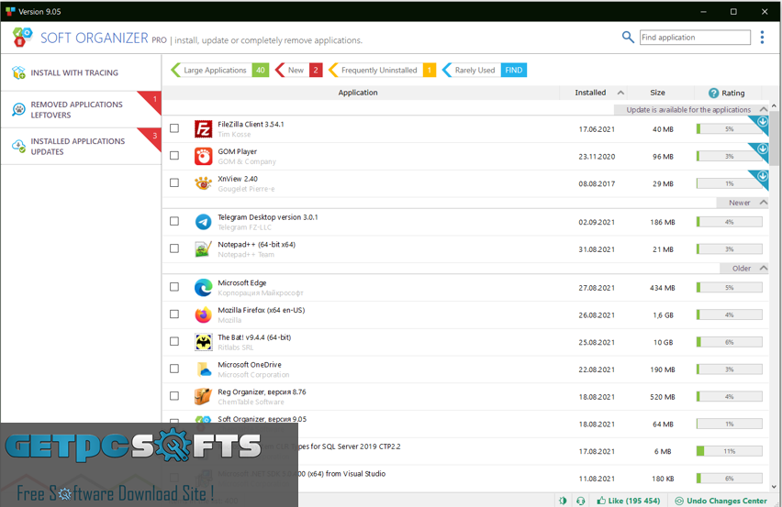Open the three-dot options menu

[x=762, y=38]
